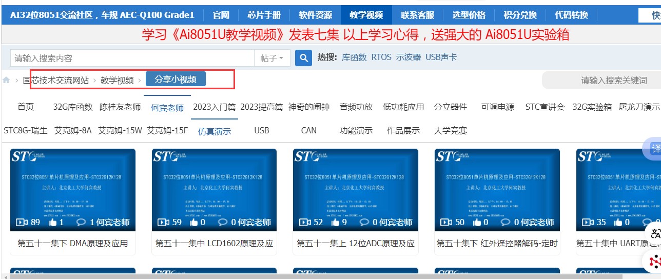Image resolution: width=661 pixels, height=279 pixels.
Task: Click the 分享小视频 button
Action: [x=176, y=79]
